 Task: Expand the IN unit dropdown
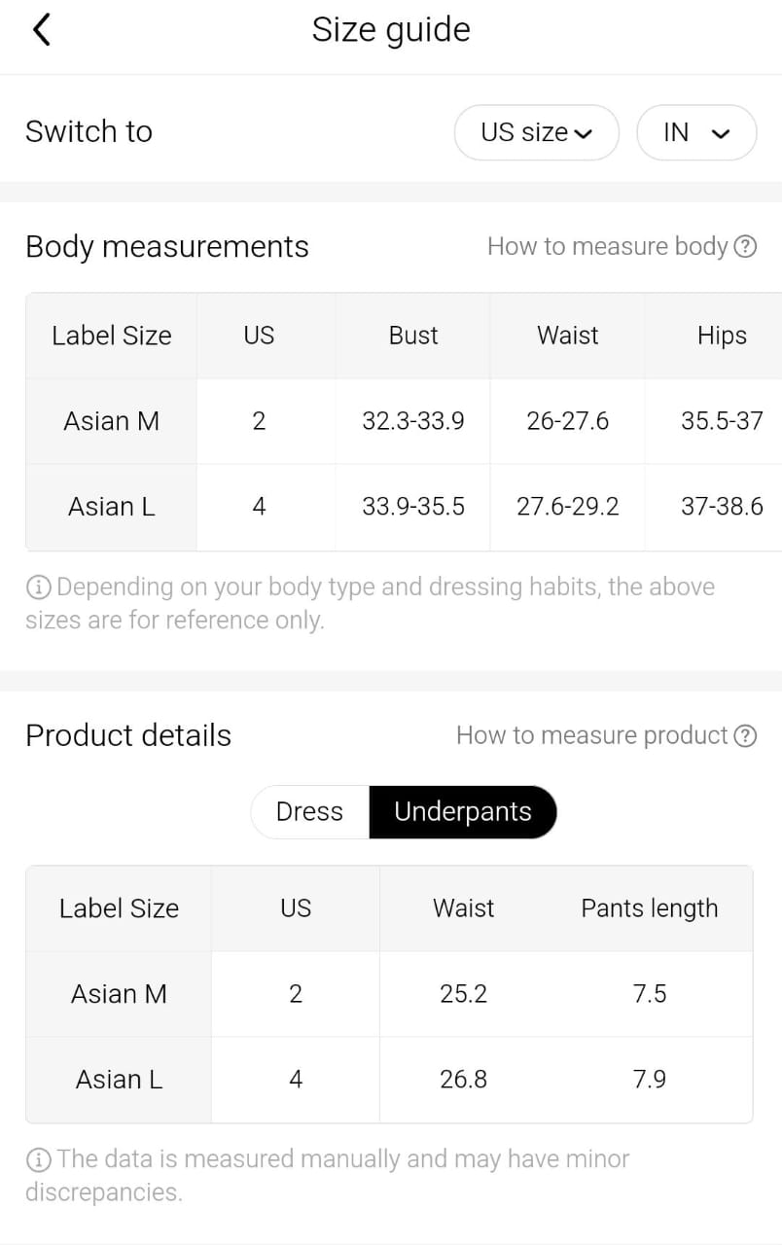pos(696,132)
